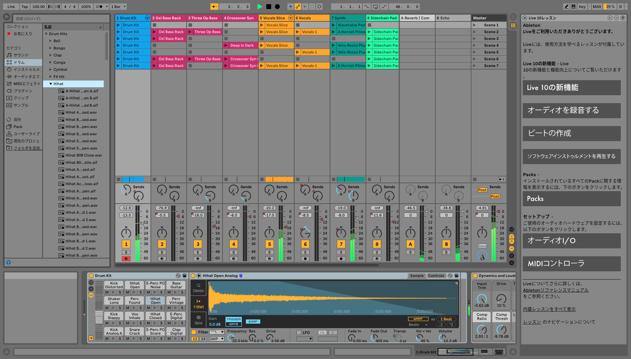This screenshot has height=359, width=631.
Task: Click the Master Solo button
Action: [482, 246]
